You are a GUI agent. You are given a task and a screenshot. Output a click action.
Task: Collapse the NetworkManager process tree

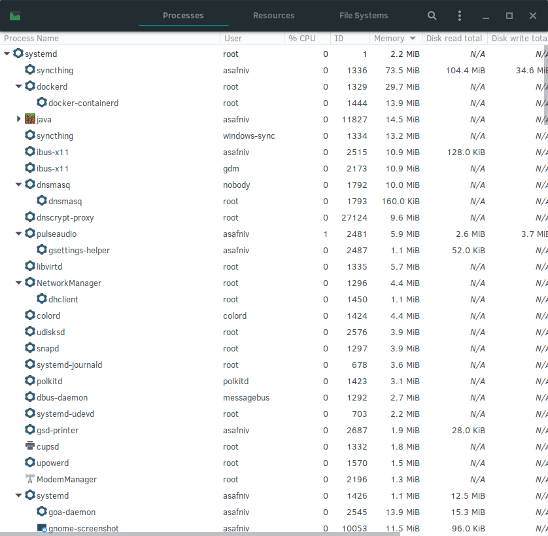point(18,282)
